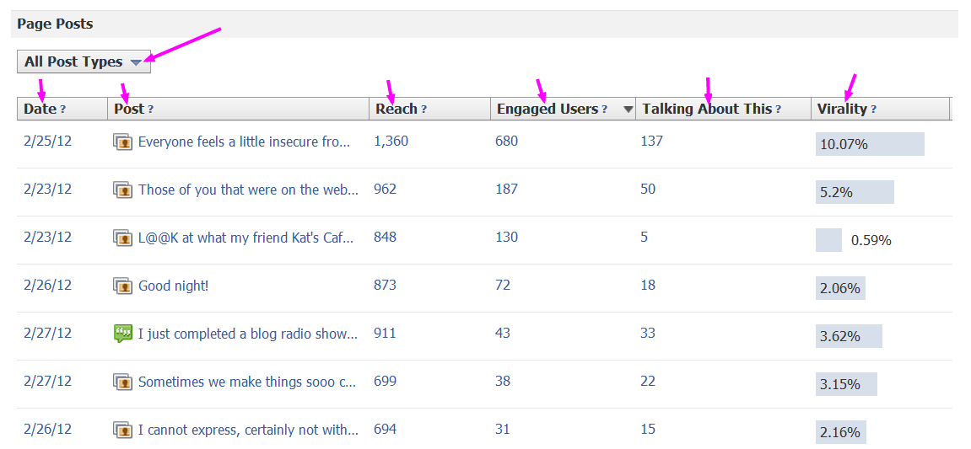
Task: Click photo icon for 'Good night!' post
Action: 123,286
